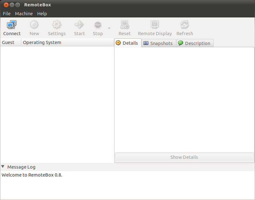Switch to the Description tab
The height and width of the screenshot is (200, 255).
(x=195, y=43)
